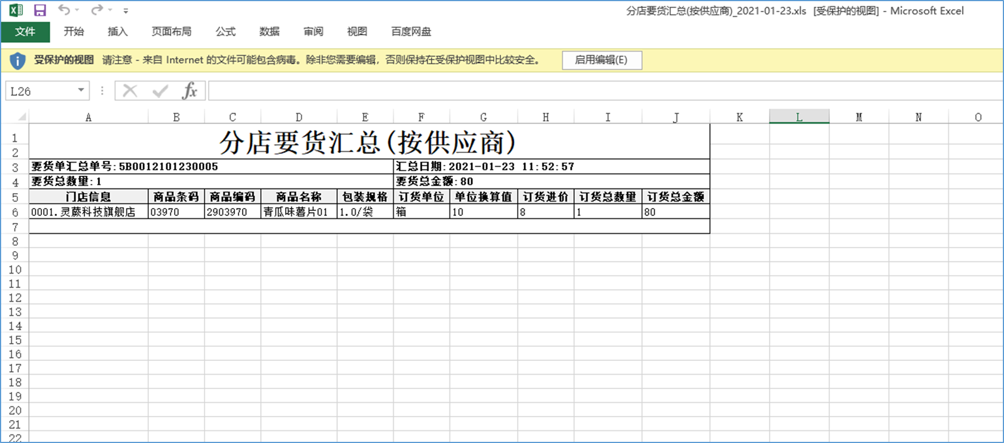Open the Undo history dropdown arrow

78,11
